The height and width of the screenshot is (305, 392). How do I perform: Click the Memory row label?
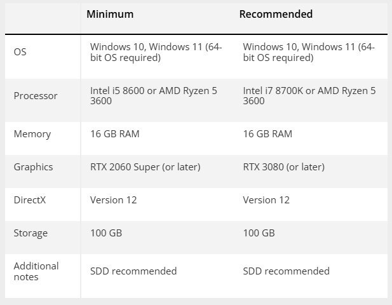click(32, 134)
